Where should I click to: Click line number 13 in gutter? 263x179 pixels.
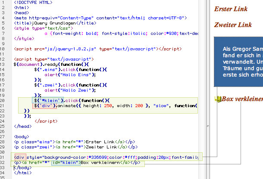click(x=2, y=65)
